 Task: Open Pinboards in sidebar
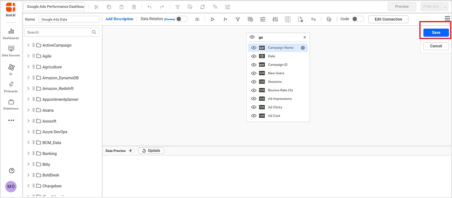tap(11, 87)
